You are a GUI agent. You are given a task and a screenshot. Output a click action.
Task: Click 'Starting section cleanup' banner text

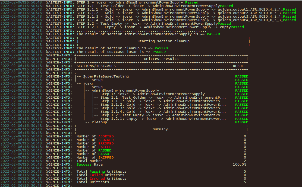pos(163,41)
